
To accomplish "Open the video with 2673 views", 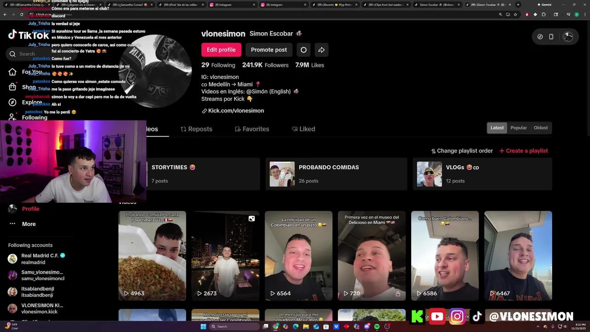I will (225, 256).
